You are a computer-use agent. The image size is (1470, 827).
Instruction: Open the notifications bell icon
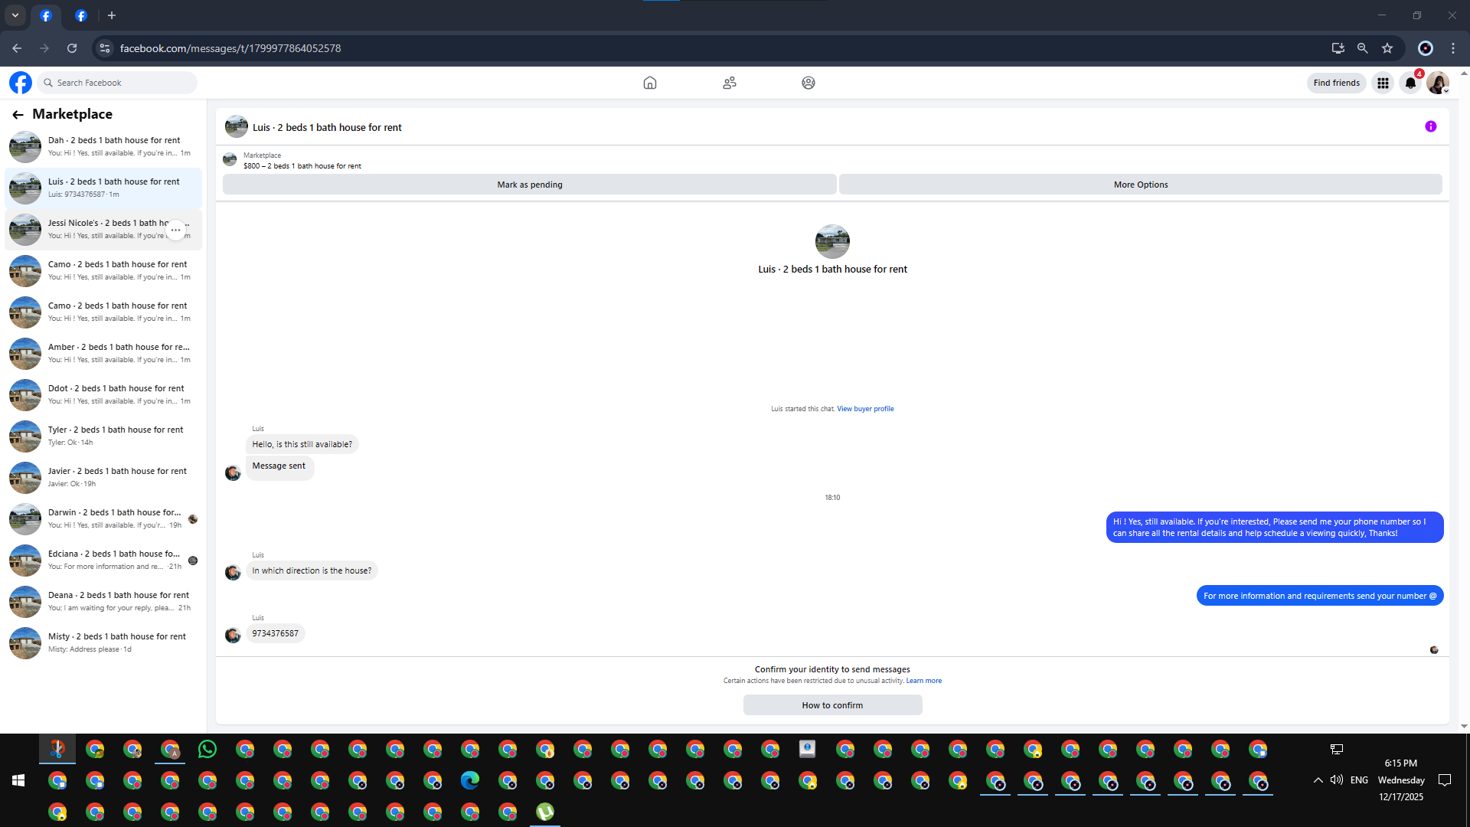pyautogui.click(x=1410, y=83)
